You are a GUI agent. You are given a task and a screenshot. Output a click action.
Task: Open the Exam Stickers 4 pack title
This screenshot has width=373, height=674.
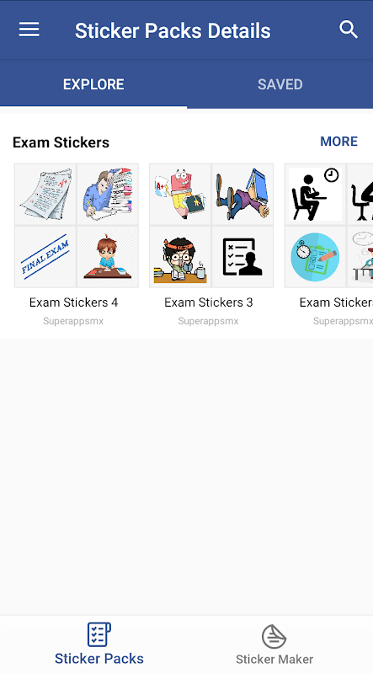73,302
